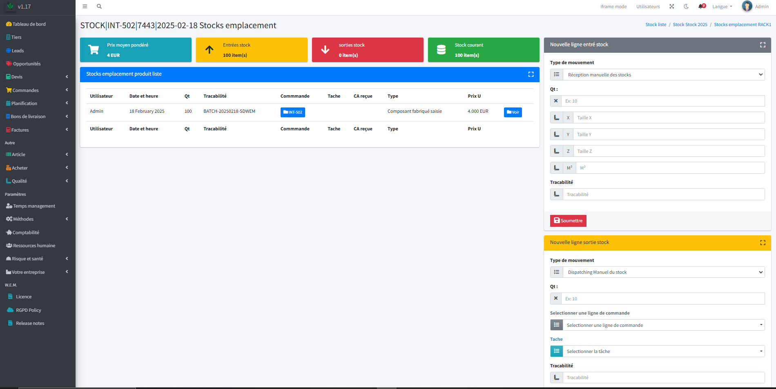Maximize the Nouvelle ligne sortie stock panel
The width and height of the screenshot is (776, 389).
[763, 243]
